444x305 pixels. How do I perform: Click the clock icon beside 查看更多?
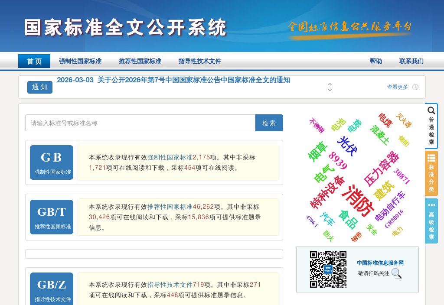point(415,87)
